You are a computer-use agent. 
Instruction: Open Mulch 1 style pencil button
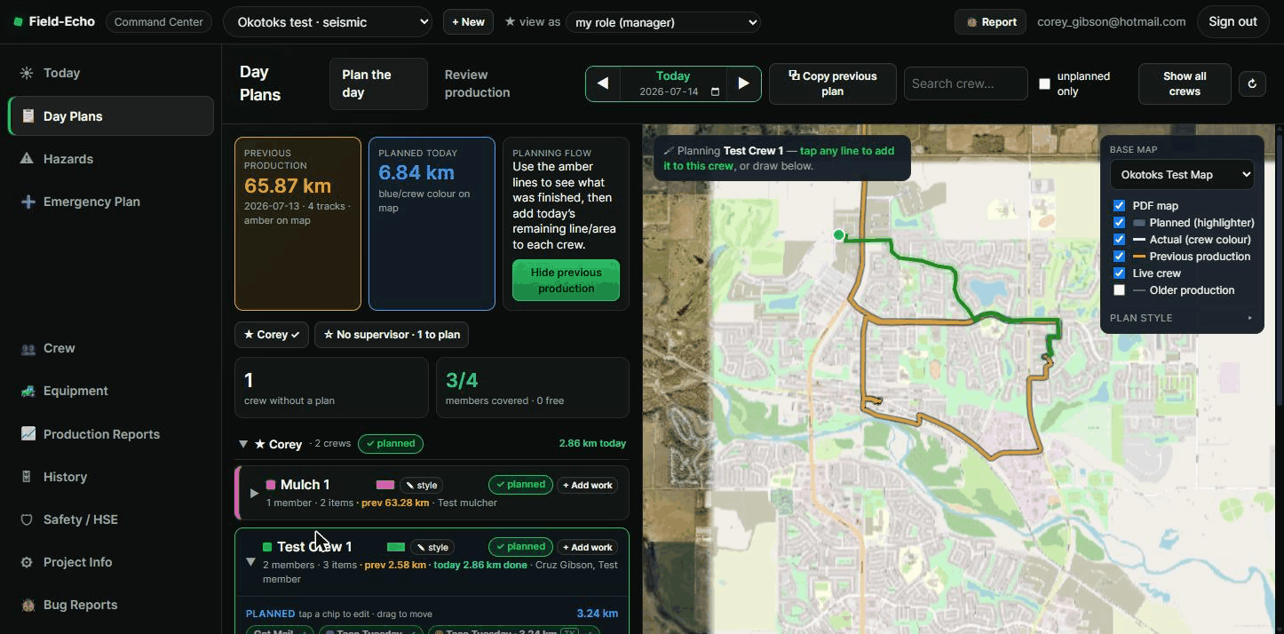pyautogui.click(x=422, y=485)
